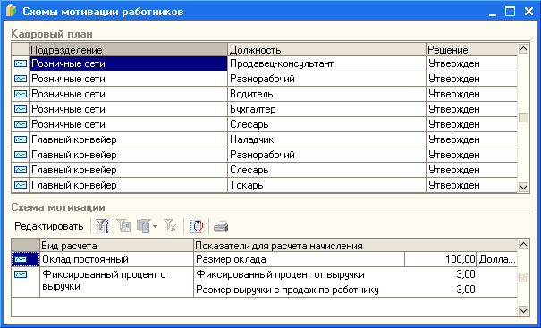The width and height of the screenshot is (541, 328).
Task: Select the Токарь position cell
Action: (326, 185)
